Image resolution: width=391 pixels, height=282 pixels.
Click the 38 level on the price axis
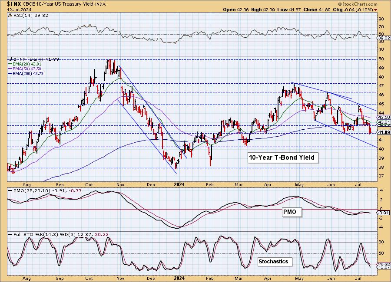pyautogui.click(x=381, y=167)
